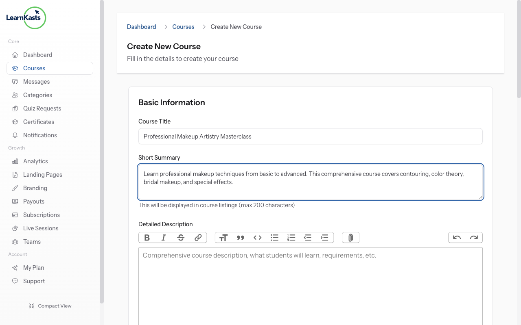Navigate to Courses breadcrumb link
The width and height of the screenshot is (521, 325).
coord(183,27)
